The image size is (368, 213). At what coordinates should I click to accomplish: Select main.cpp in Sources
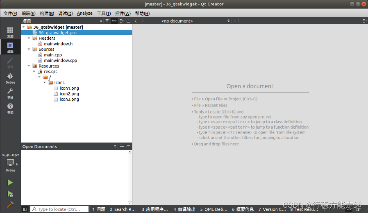click(x=53, y=55)
